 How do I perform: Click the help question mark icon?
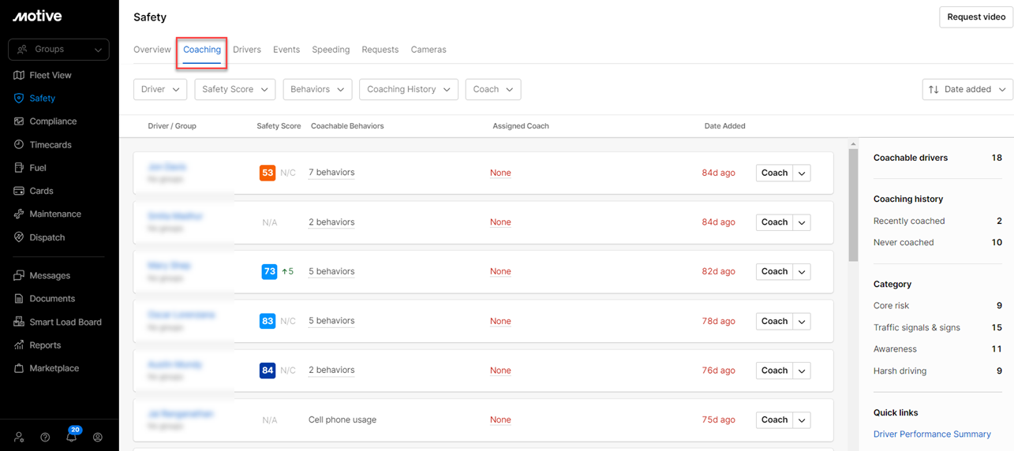[45, 437]
